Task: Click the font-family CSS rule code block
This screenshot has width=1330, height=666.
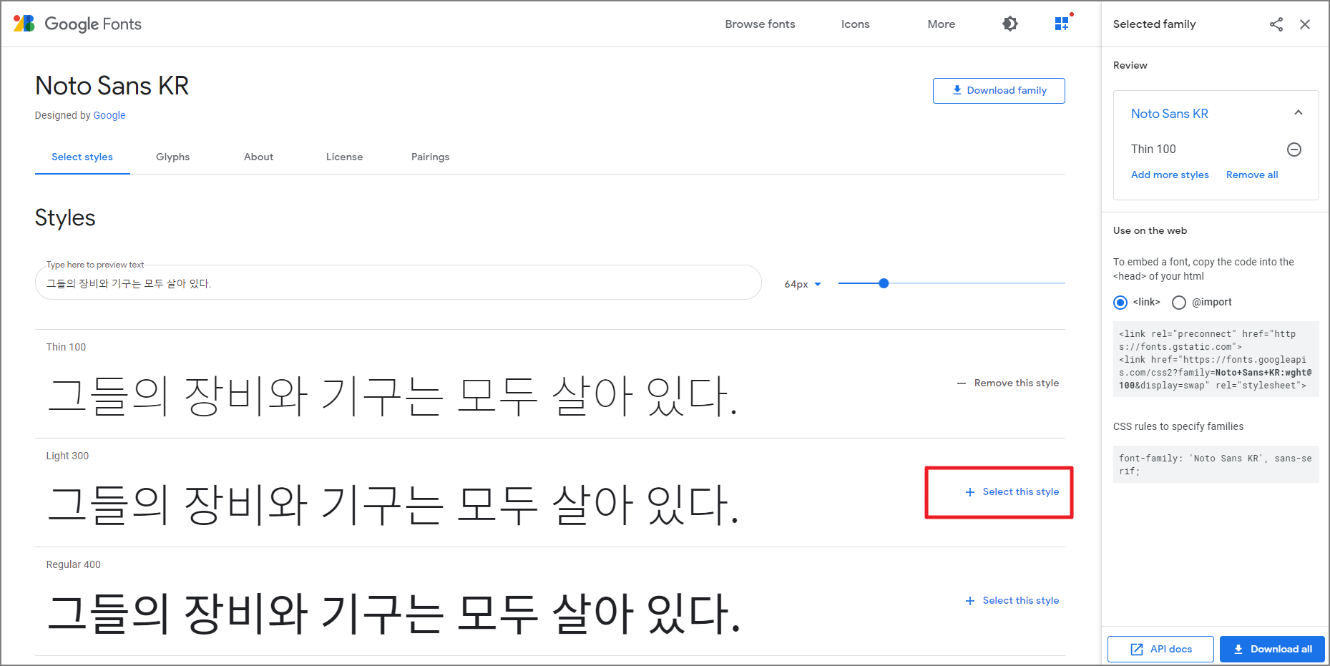Action: click(x=1216, y=464)
